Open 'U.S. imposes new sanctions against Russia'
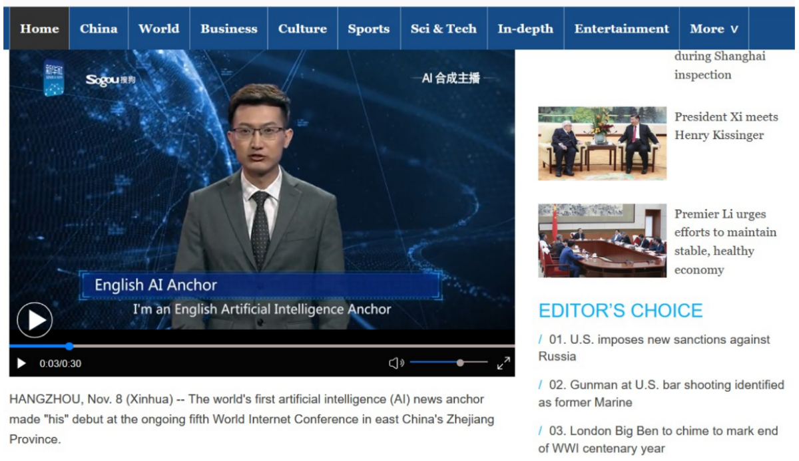Screen dimensions: 799x461 point(655,348)
